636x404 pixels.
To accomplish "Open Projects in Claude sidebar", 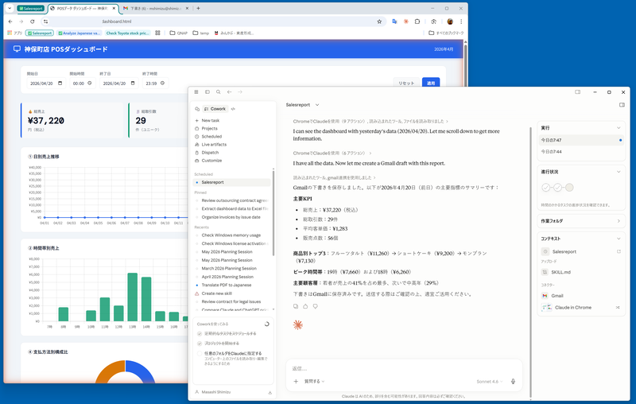I will click(209, 128).
